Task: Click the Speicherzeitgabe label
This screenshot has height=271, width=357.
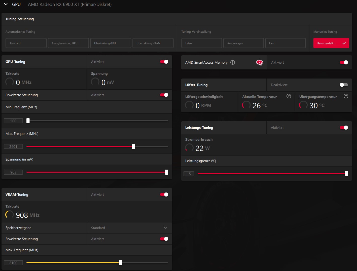Action: 18,228
